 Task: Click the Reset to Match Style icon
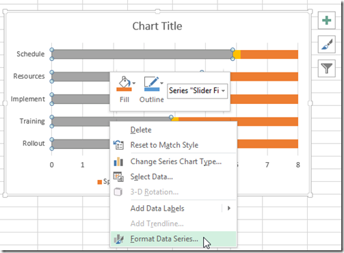[x=118, y=145]
